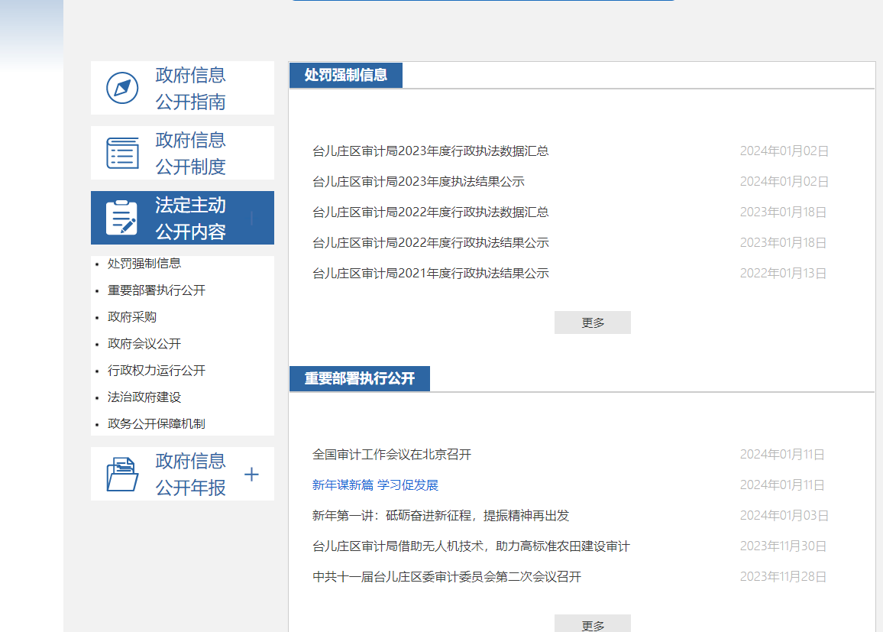
Task: Click 更多 button under 重要部署执行公开
Action: [593, 624]
